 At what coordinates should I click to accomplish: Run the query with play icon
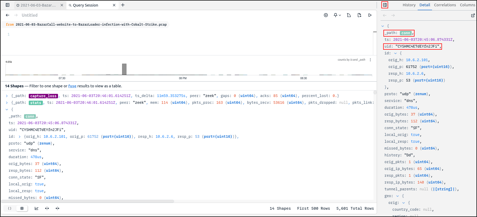(370, 15)
